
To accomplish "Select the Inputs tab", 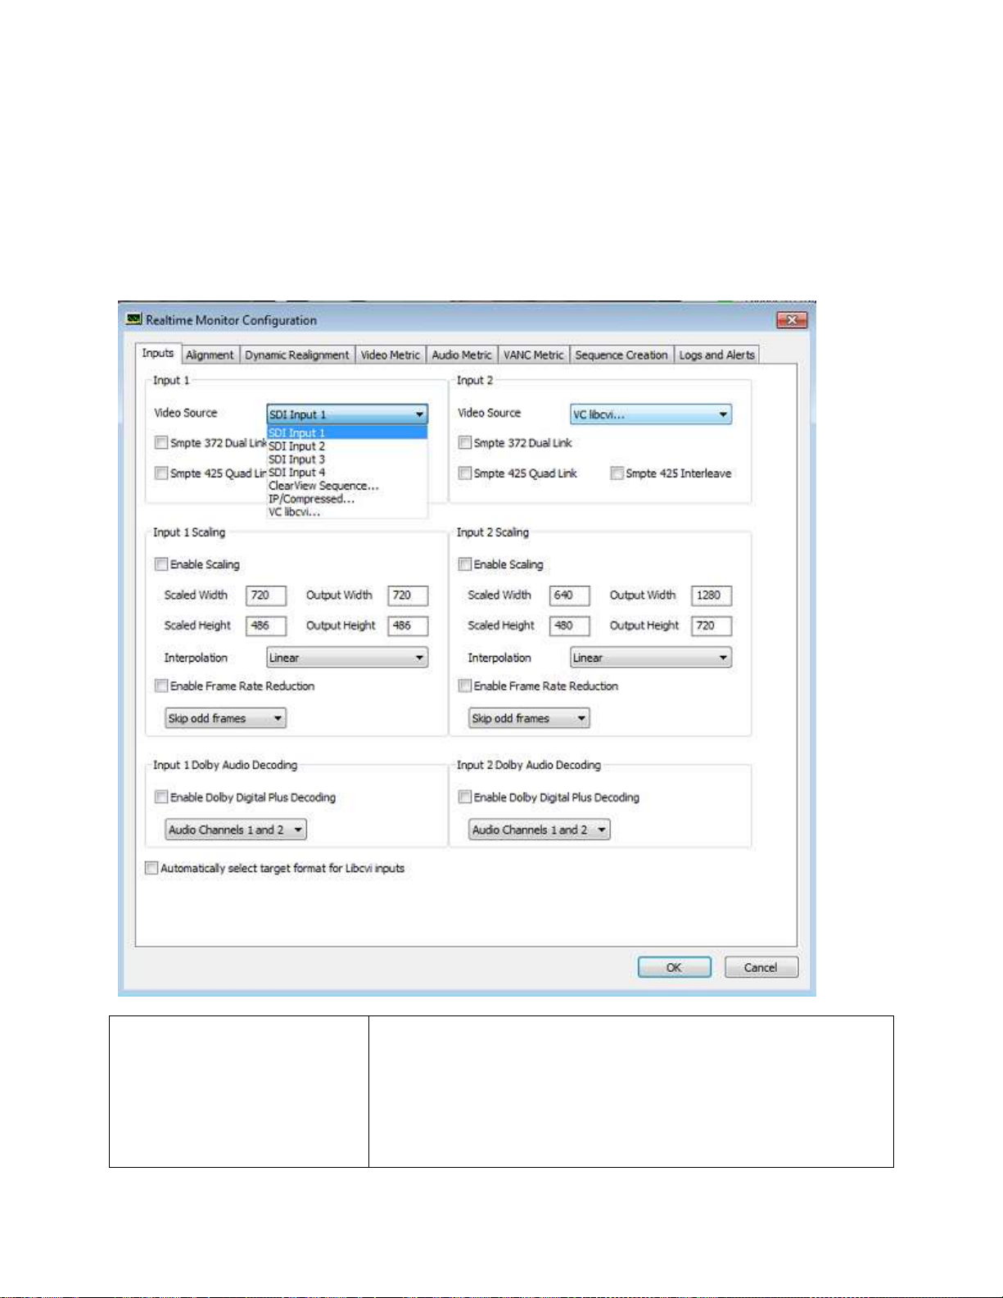I will click(x=158, y=353).
